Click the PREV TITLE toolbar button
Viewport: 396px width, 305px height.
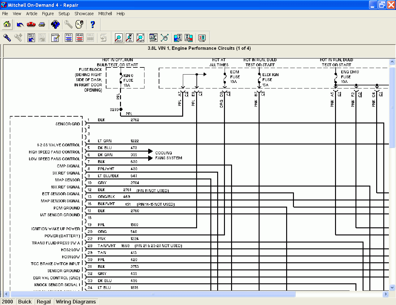[x=31, y=37]
